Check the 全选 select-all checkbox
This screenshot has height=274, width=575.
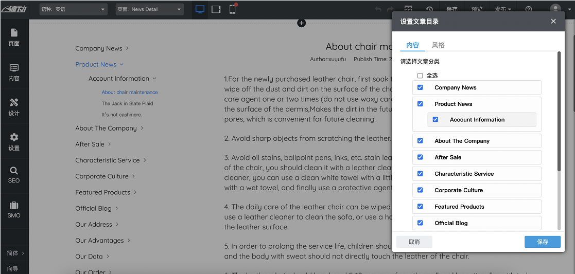coord(420,76)
